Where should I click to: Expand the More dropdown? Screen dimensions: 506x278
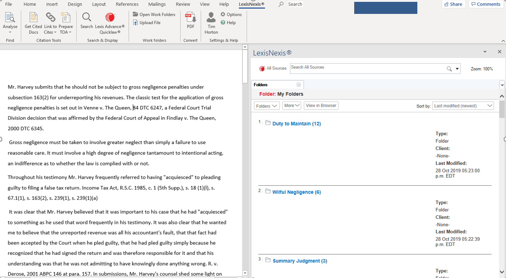pyautogui.click(x=292, y=106)
